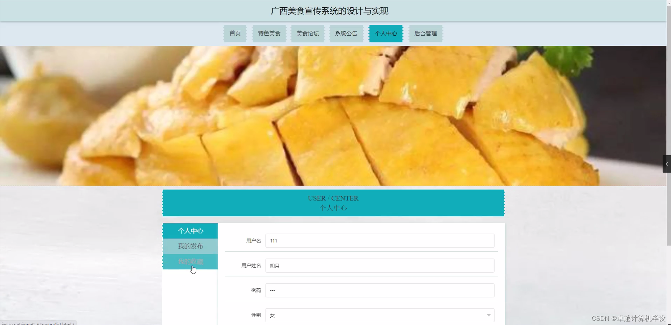
Task: Collapse the panel using right-edge chevron
Action: pyautogui.click(x=667, y=164)
